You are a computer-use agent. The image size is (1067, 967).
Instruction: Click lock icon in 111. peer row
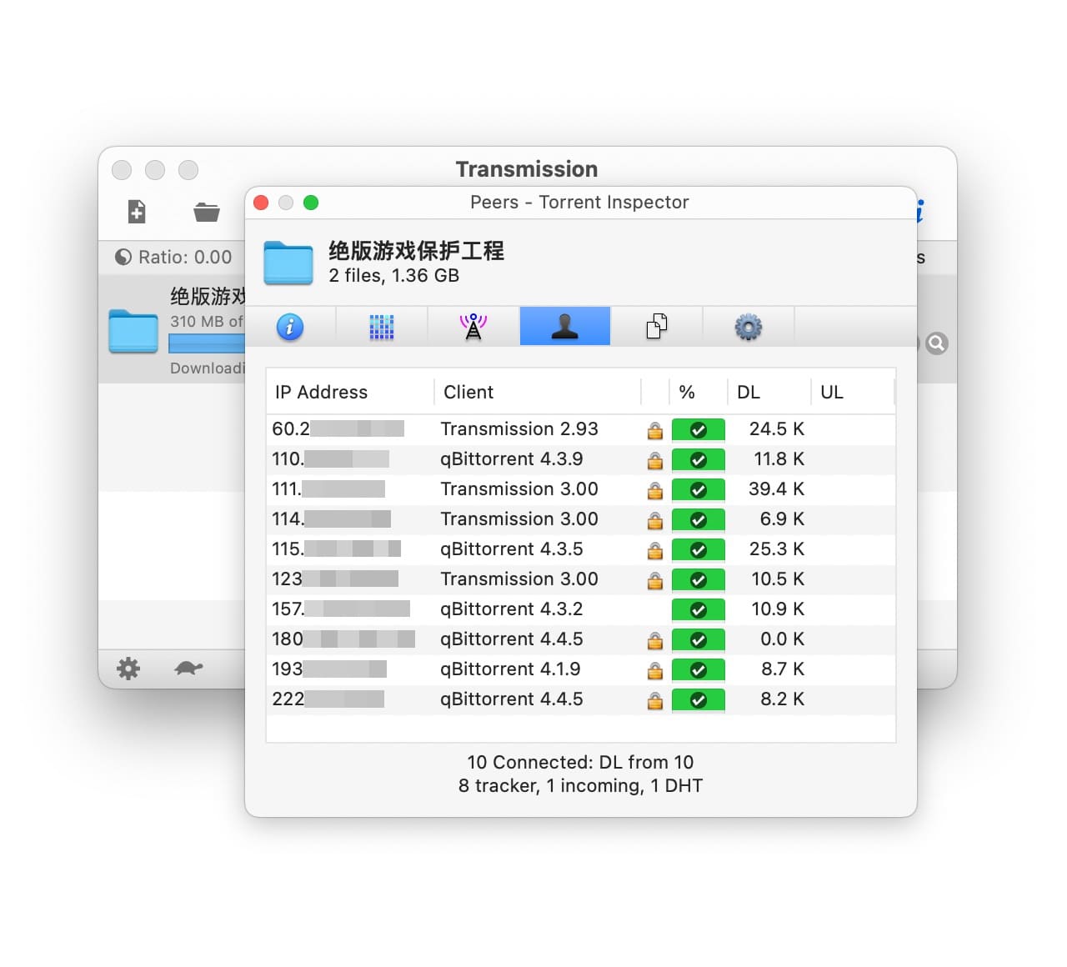655,490
